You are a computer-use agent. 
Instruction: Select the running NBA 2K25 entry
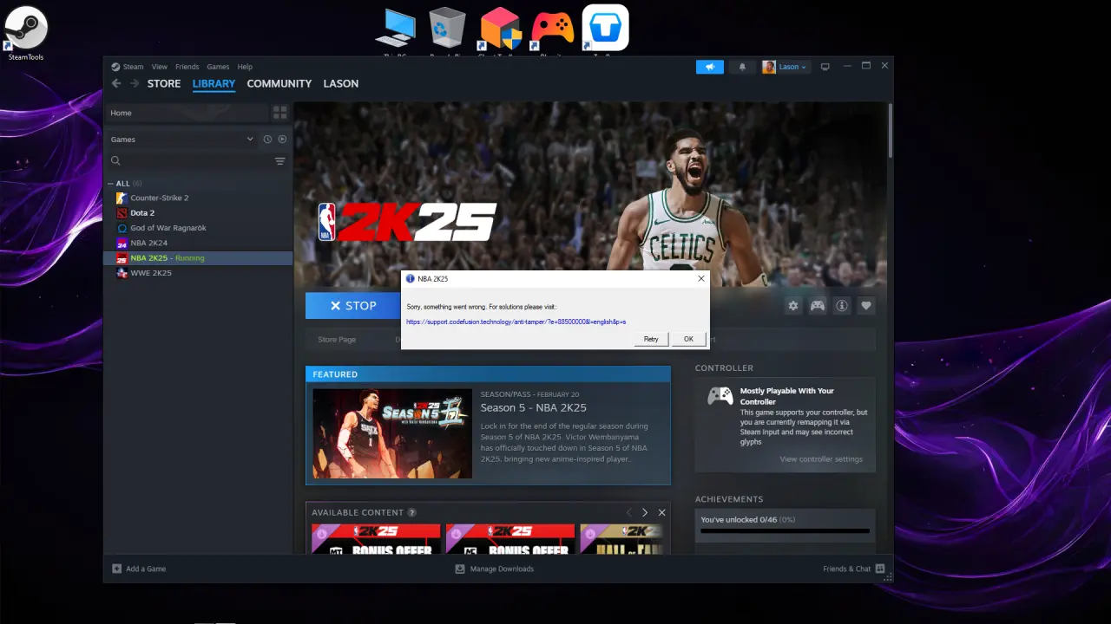pos(198,258)
